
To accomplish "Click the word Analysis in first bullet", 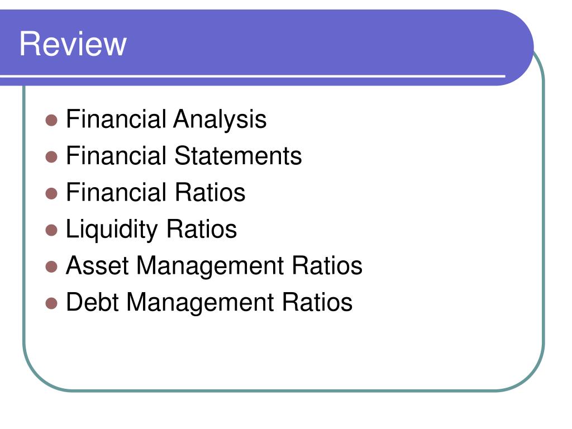I will tap(220, 120).
